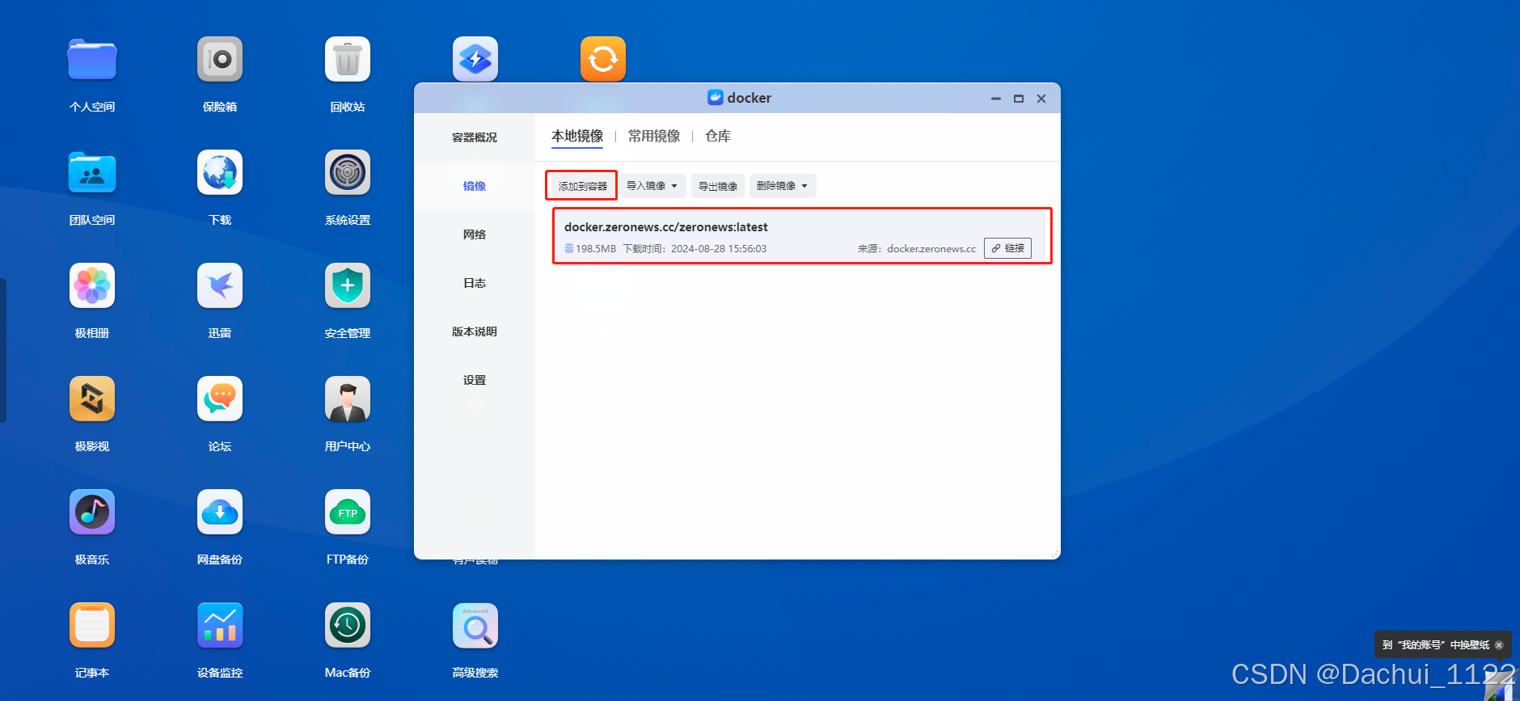Open the 系统设置 settings icon
The width and height of the screenshot is (1520, 701).
pyautogui.click(x=348, y=172)
